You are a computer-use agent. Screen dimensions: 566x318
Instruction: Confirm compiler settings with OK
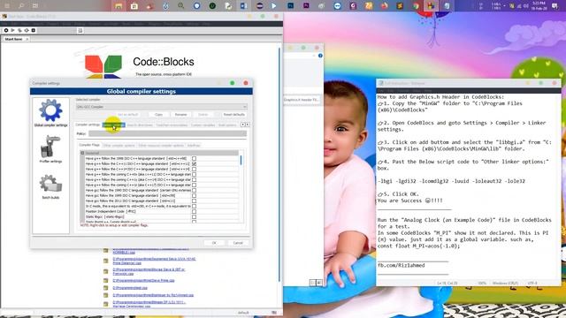pos(214,243)
